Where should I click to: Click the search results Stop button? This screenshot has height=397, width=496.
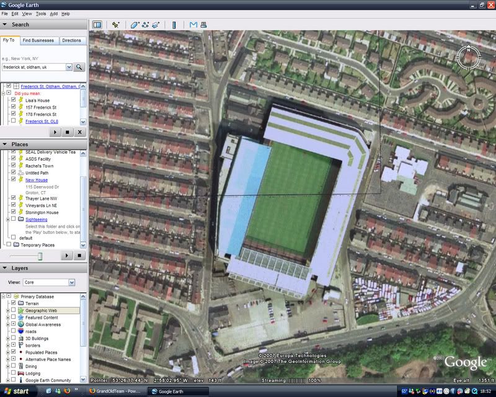68,132
